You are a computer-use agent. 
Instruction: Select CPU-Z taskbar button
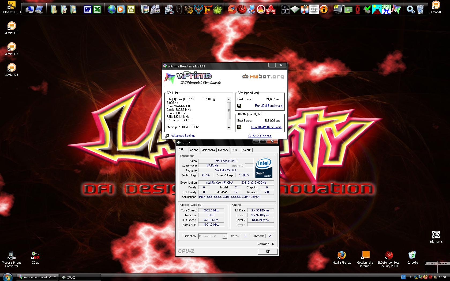click(80, 277)
